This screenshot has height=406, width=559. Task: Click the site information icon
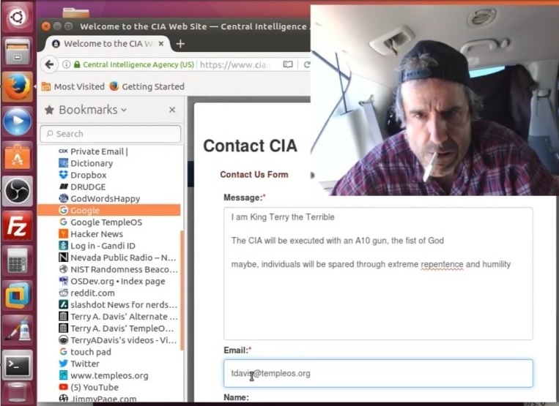coord(67,64)
